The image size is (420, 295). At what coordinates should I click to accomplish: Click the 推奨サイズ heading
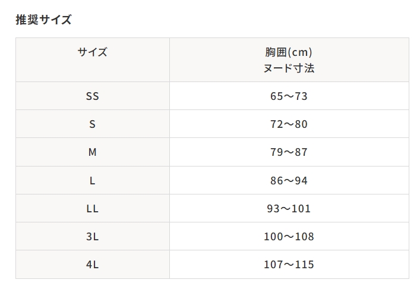coord(43,20)
